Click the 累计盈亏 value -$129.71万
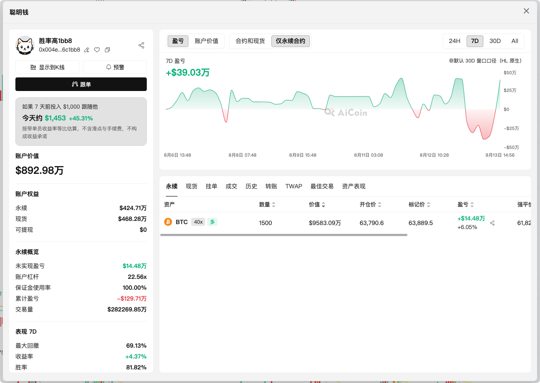This screenshot has height=383, width=540. [131, 298]
